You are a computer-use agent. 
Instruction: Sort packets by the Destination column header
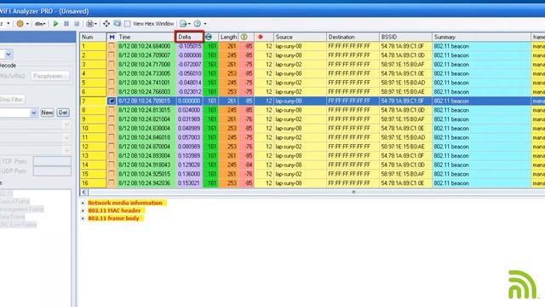(353, 37)
